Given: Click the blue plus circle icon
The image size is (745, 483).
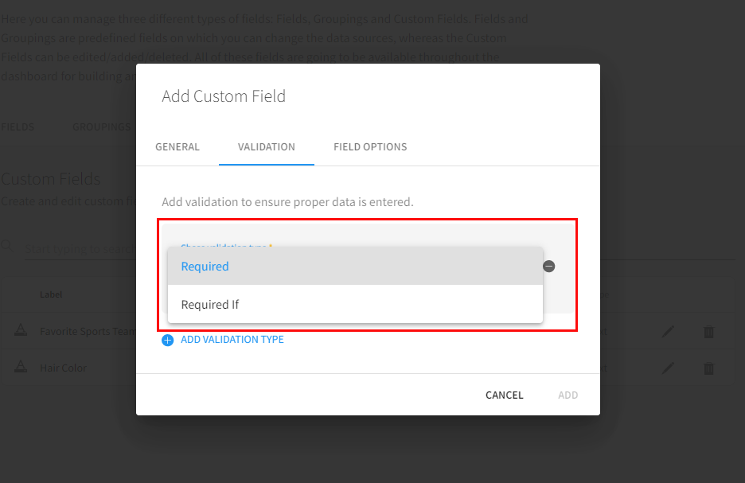Looking at the screenshot, I should tap(167, 340).
